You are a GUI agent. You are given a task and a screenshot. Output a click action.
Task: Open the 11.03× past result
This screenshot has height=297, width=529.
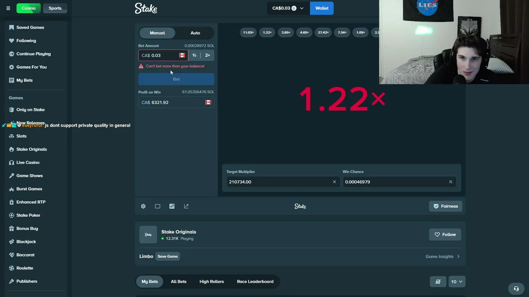248,33
